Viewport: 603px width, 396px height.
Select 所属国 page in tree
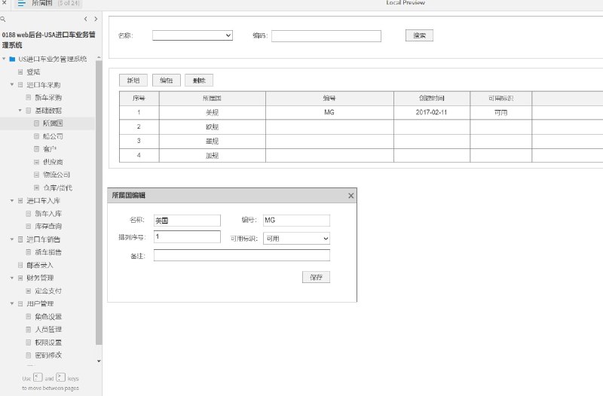53,123
